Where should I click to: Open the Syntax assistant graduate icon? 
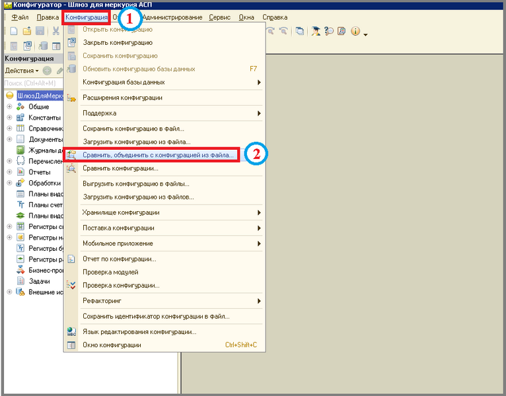316,31
